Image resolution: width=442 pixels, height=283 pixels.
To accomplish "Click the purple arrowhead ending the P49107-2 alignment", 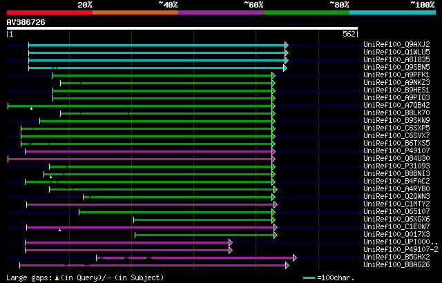I will click(231, 251).
